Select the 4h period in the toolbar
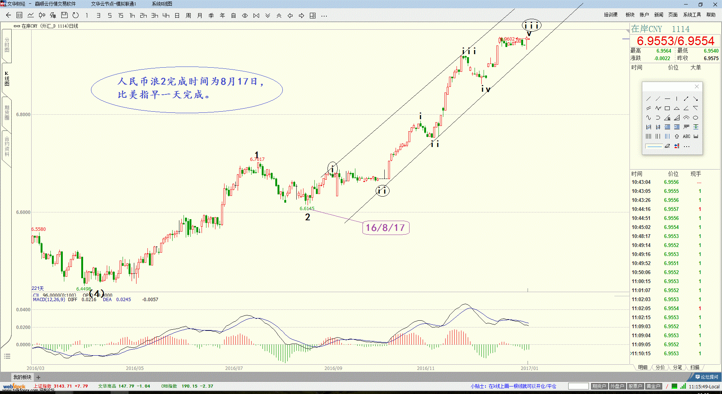This screenshot has height=394, width=722. 166,15
